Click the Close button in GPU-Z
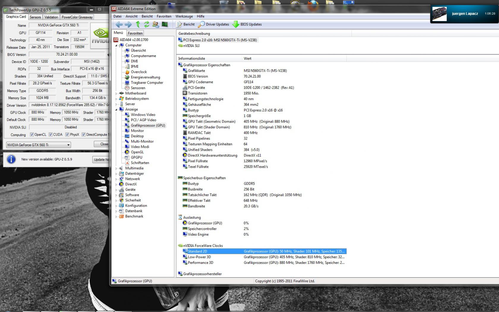499x312 pixels. click(x=102, y=144)
